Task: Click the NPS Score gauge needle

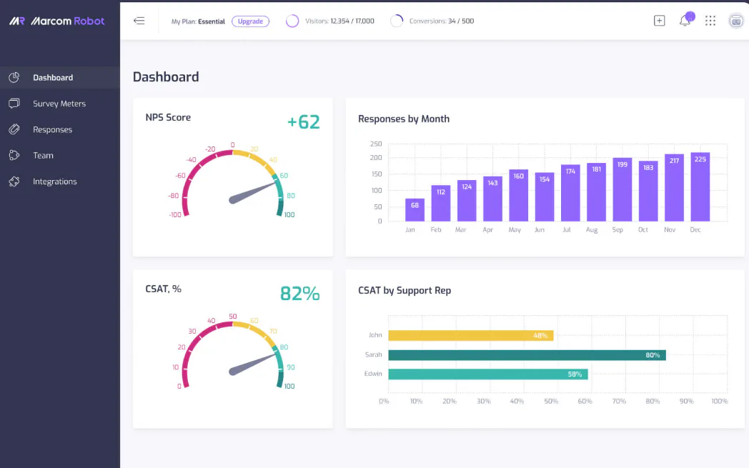Action: point(252,192)
